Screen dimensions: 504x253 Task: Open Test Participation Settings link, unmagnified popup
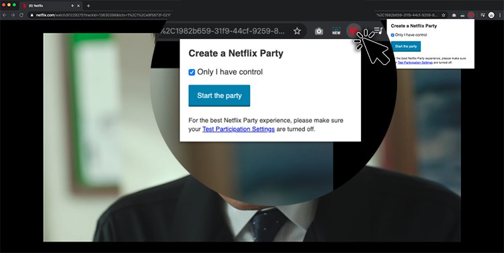[x=415, y=62]
